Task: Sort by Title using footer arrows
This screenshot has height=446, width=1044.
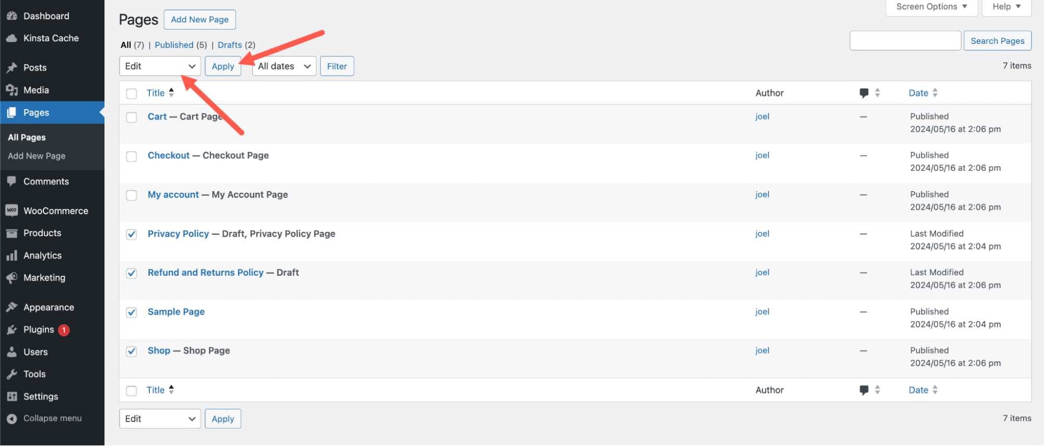Action: 171,390
